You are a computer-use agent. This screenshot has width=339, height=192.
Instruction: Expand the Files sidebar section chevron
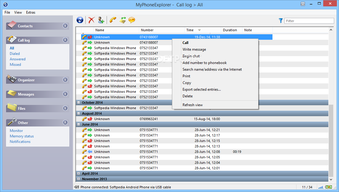(65, 108)
